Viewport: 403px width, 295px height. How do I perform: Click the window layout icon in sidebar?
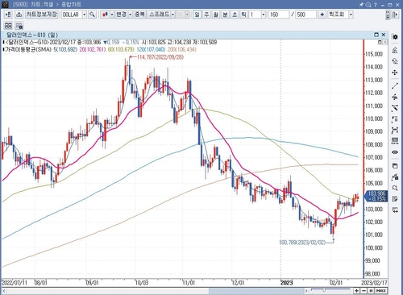click(395, 166)
